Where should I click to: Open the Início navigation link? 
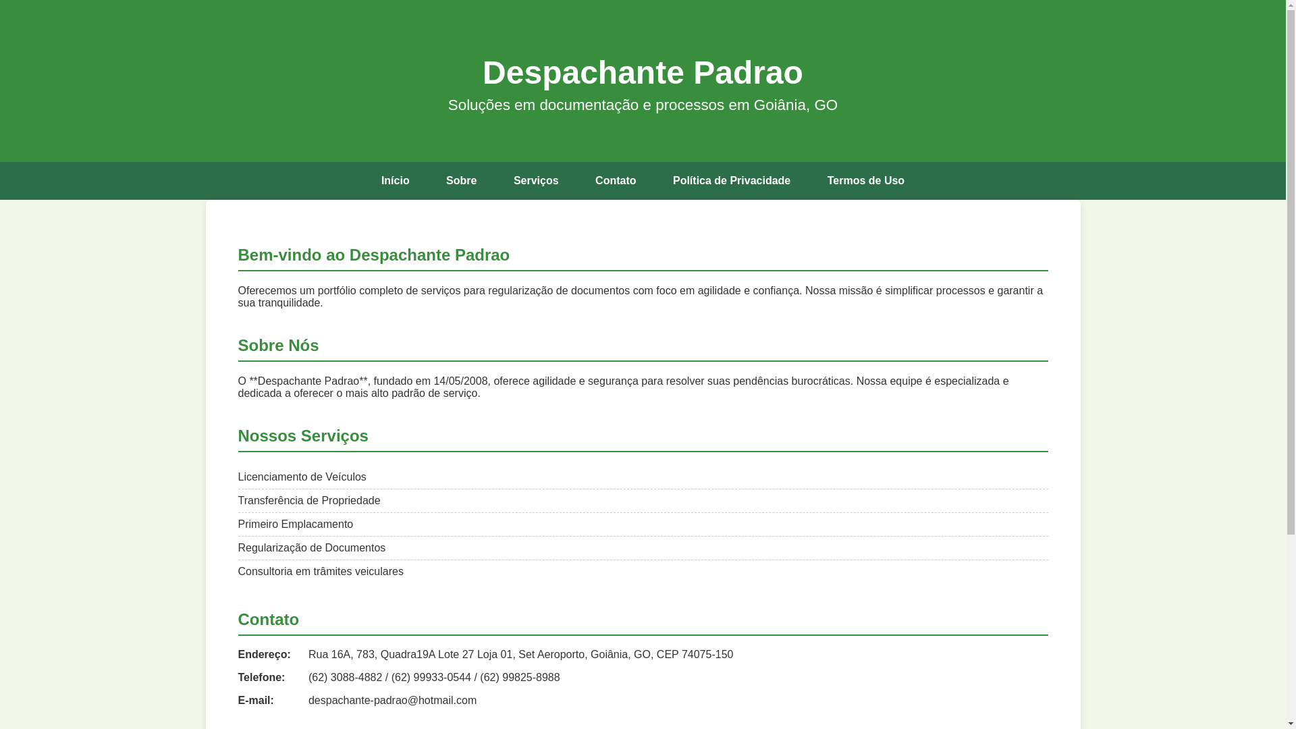click(395, 181)
